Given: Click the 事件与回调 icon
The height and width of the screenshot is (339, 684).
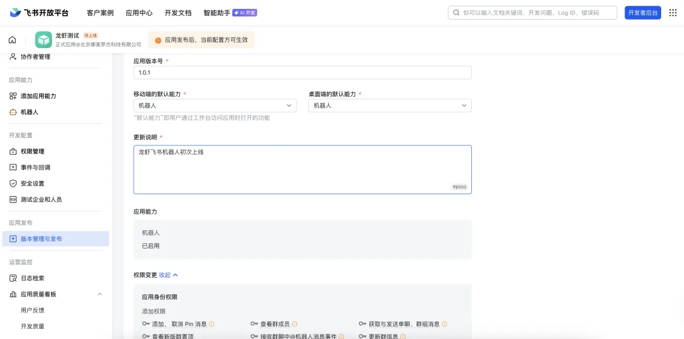Looking at the screenshot, I should (x=13, y=168).
